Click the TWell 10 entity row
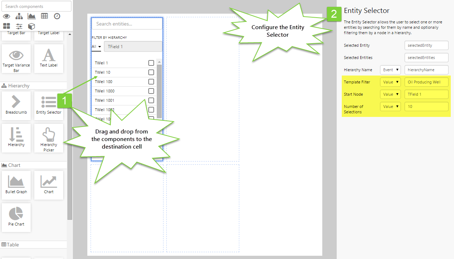Image resolution: width=454 pixels, height=259 pixels. click(x=119, y=72)
